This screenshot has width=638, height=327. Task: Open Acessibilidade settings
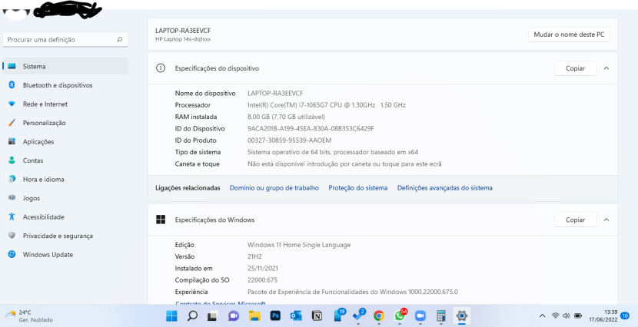pos(65,217)
